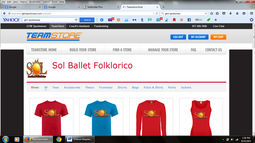Open the Flickr dots icon
The width and height of the screenshot is (255, 143).
[x=134, y=20]
